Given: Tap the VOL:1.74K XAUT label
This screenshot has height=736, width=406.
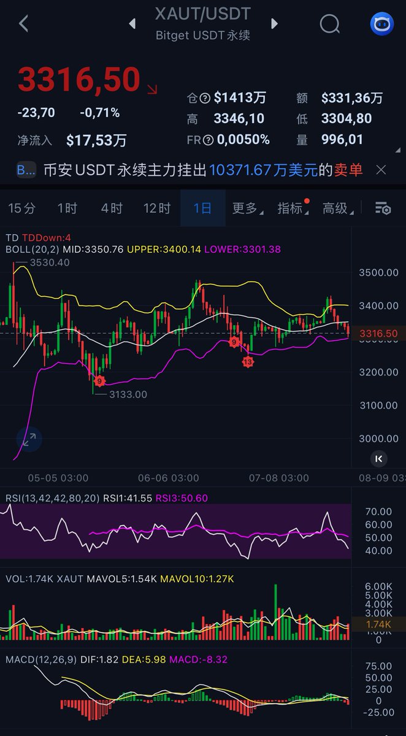Looking at the screenshot, I should coord(44,578).
